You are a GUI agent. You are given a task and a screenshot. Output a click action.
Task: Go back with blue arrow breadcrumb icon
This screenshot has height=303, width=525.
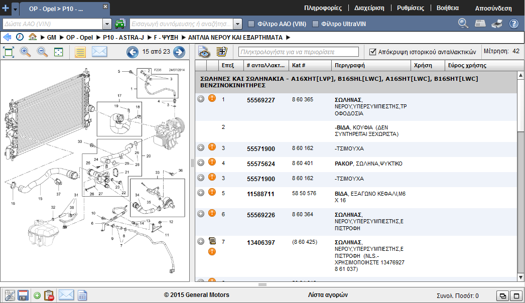7,37
